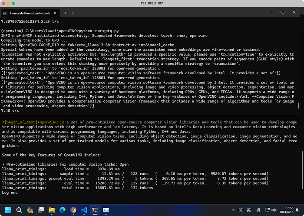304x216 pixels.
Task: Switch to Visual Studio Code on taskbar
Action: coord(84,210)
